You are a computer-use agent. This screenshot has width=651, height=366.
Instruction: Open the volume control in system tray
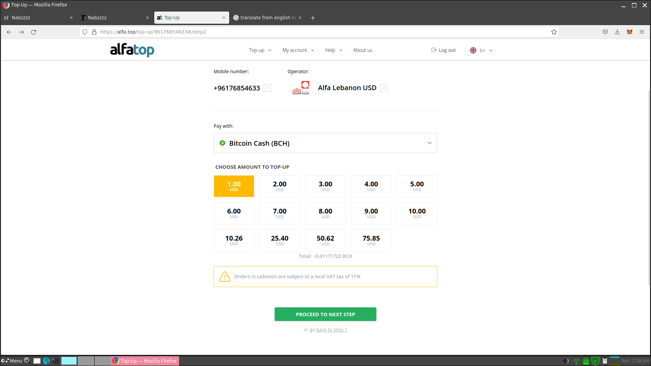tap(566, 361)
